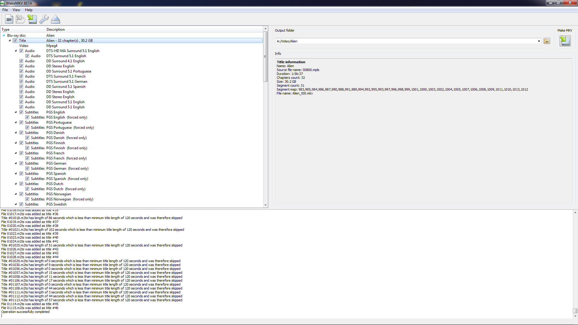Uncheck DD Surround 5.1 Portuguese audio

coord(21,71)
